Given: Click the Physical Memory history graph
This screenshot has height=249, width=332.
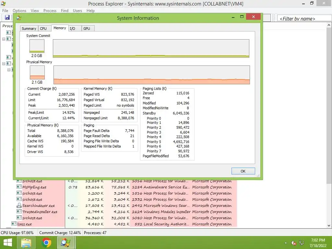Looking at the screenshot, I should click(x=152, y=75).
